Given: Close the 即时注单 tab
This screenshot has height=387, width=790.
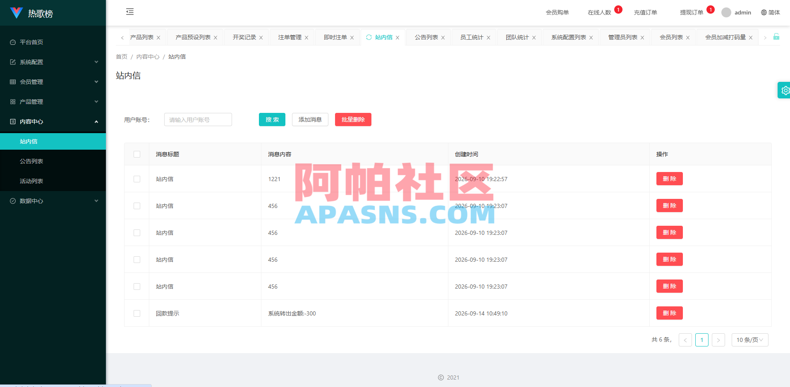Looking at the screenshot, I should click(x=352, y=38).
